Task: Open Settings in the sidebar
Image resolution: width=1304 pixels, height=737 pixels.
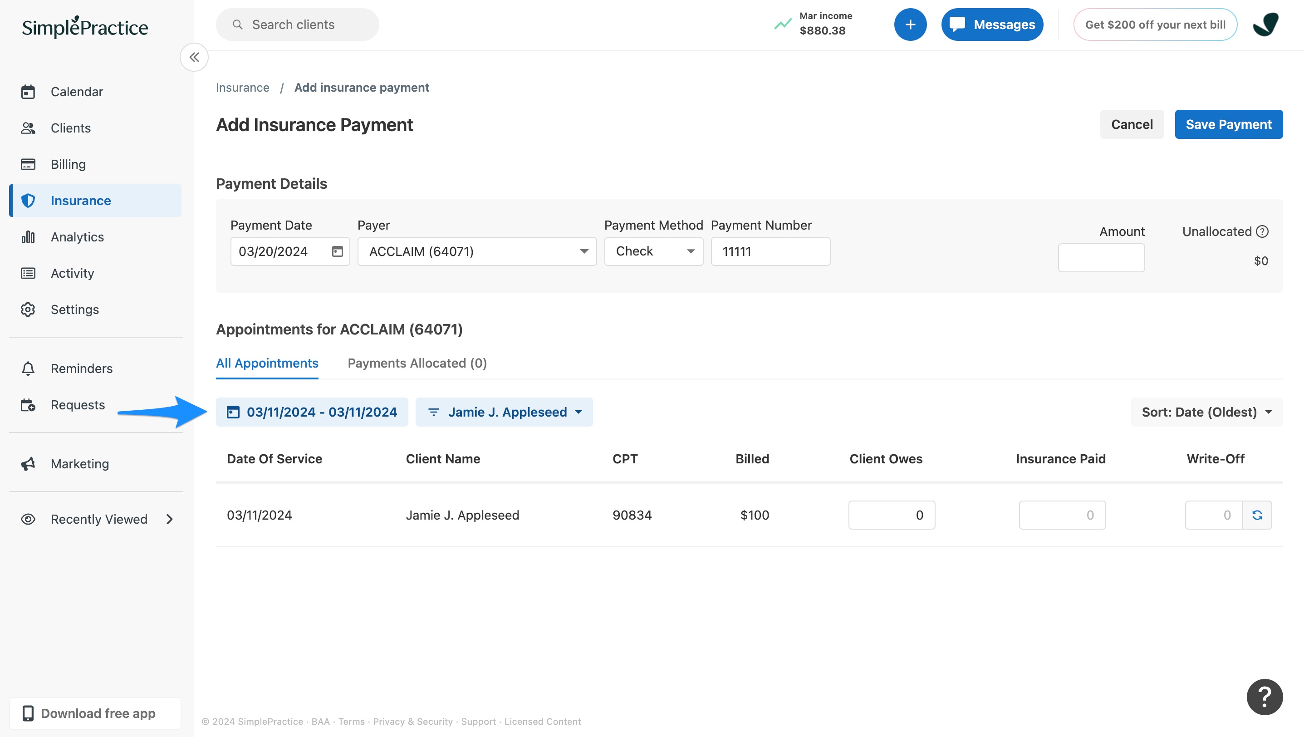Action: click(x=96, y=310)
